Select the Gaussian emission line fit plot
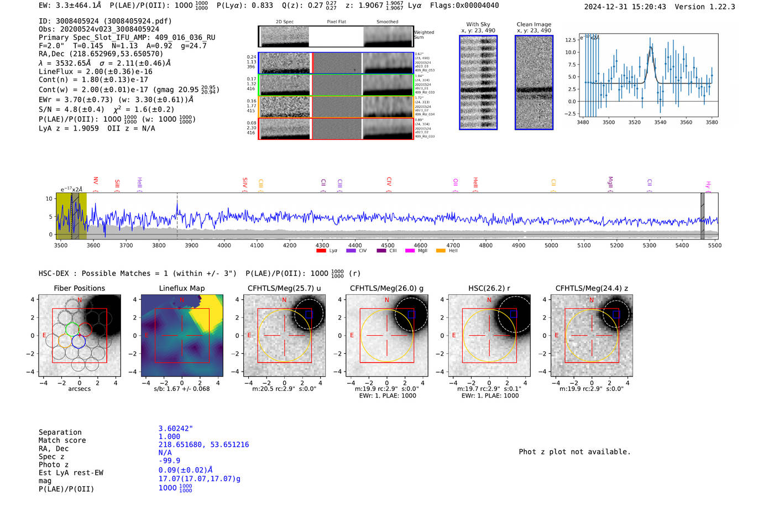Image resolution: width=774 pixels, height=527 pixels. tap(649, 75)
